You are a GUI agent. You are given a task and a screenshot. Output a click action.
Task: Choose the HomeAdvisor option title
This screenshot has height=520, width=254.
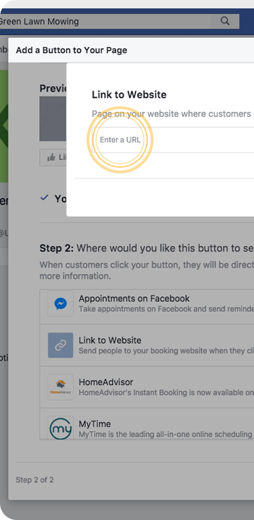click(x=106, y=382)
